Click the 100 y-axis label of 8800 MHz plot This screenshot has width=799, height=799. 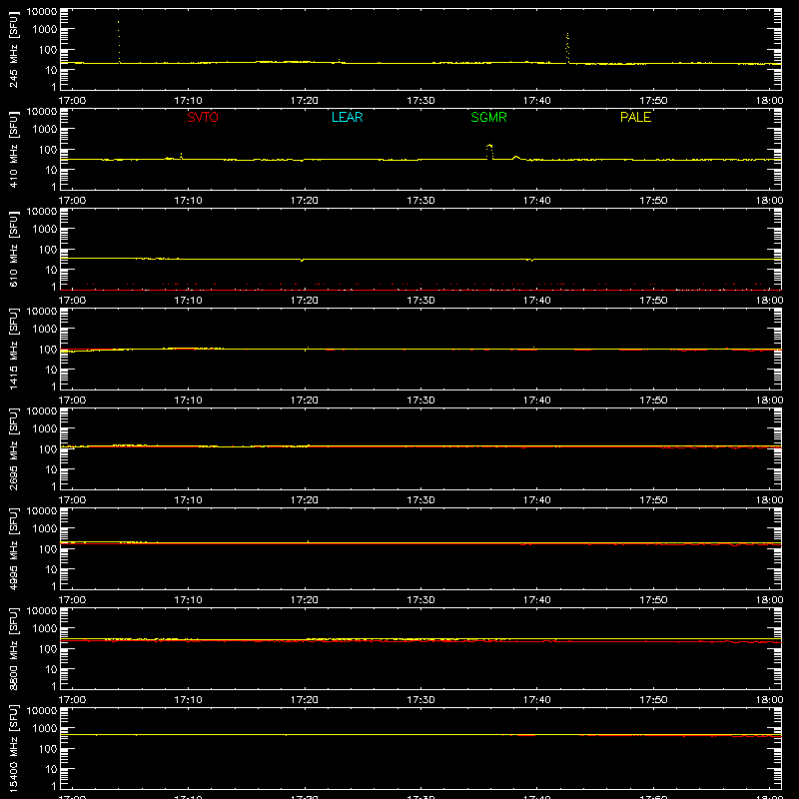click(48, 649)
